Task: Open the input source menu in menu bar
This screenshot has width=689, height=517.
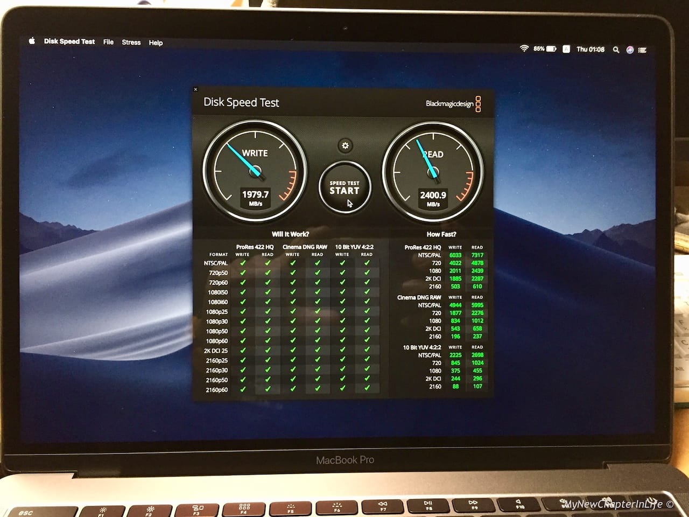Action: (x=565, y=49)
